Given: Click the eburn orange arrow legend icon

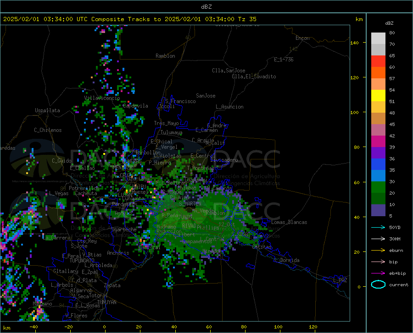Looking at the screenshot, I should click(x=378, y=250).
